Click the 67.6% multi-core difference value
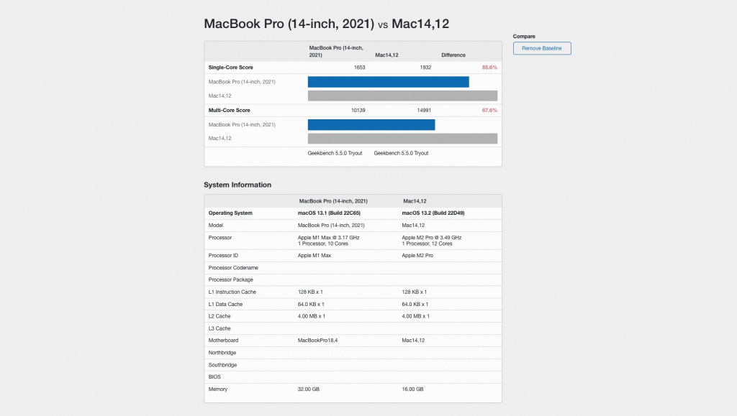The width and height of the screenshot is (737, 416). coord(489,110)
